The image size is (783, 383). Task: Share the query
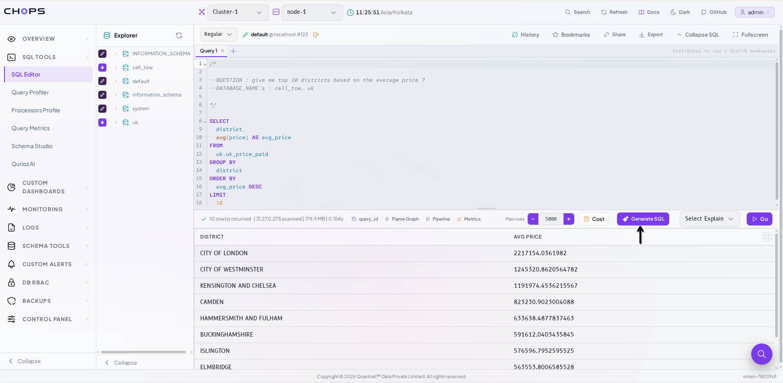tap(615, 35)
